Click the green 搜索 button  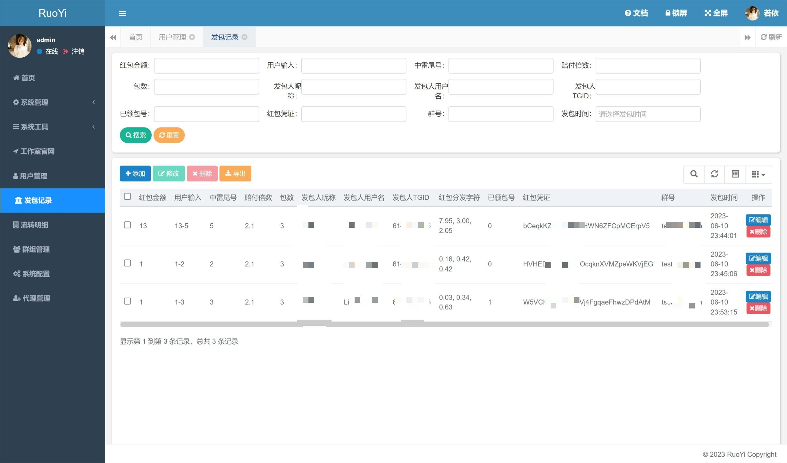pos(135,135)
